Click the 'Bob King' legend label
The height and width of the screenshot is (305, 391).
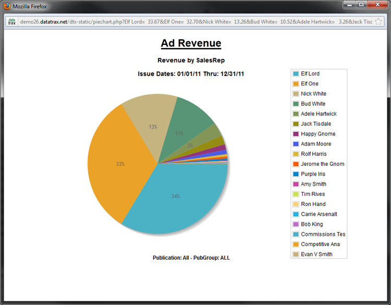coord(312,224)
